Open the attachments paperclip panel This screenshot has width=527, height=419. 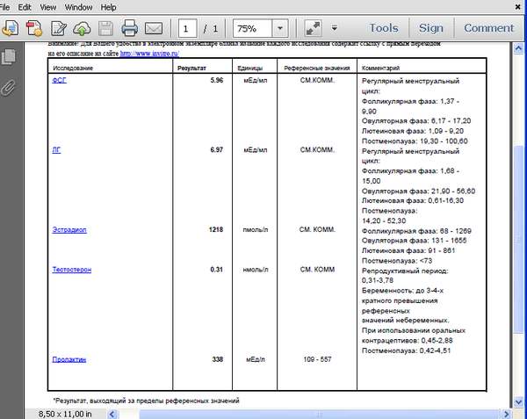9,88
